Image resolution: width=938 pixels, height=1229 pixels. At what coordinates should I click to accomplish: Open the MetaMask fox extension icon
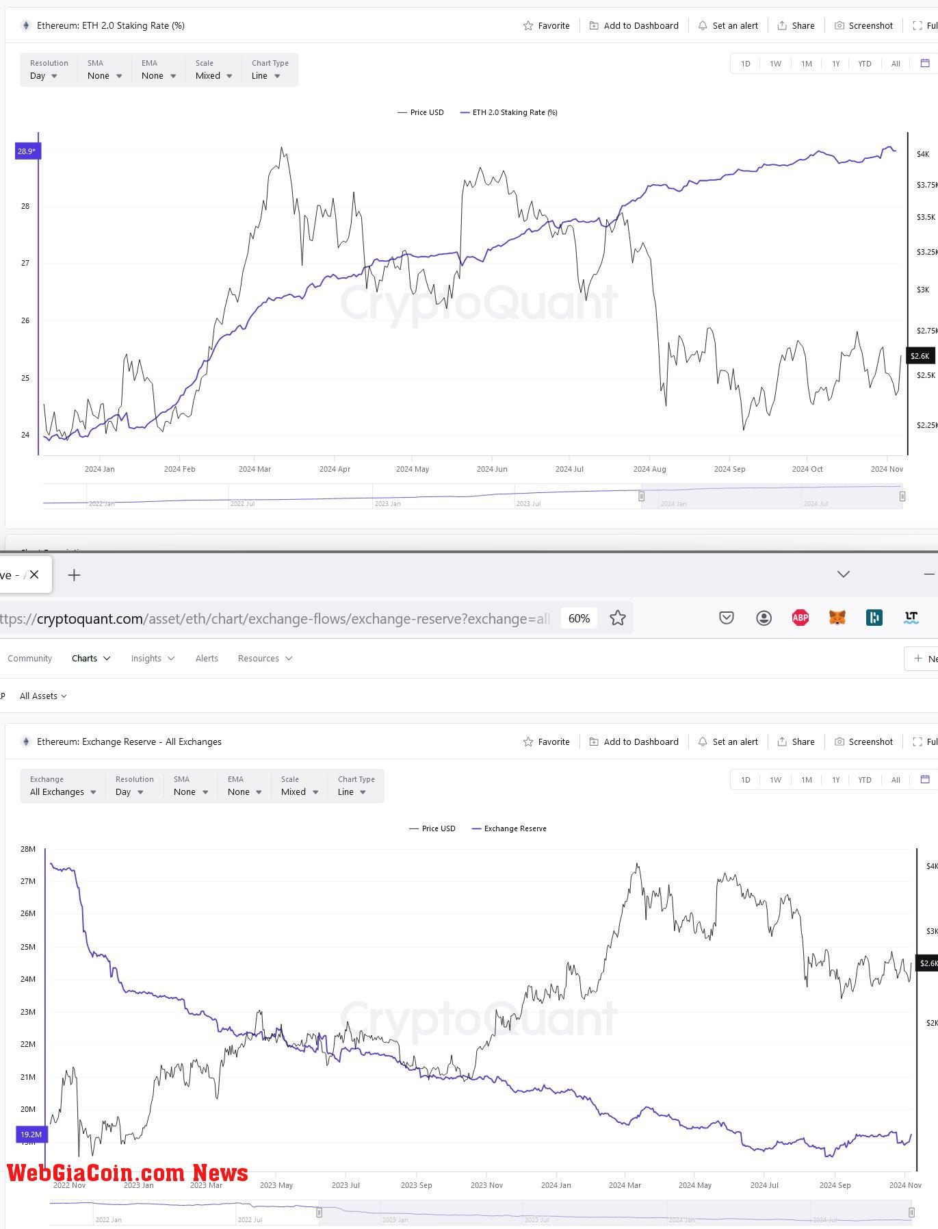click(x=837, y=618)
